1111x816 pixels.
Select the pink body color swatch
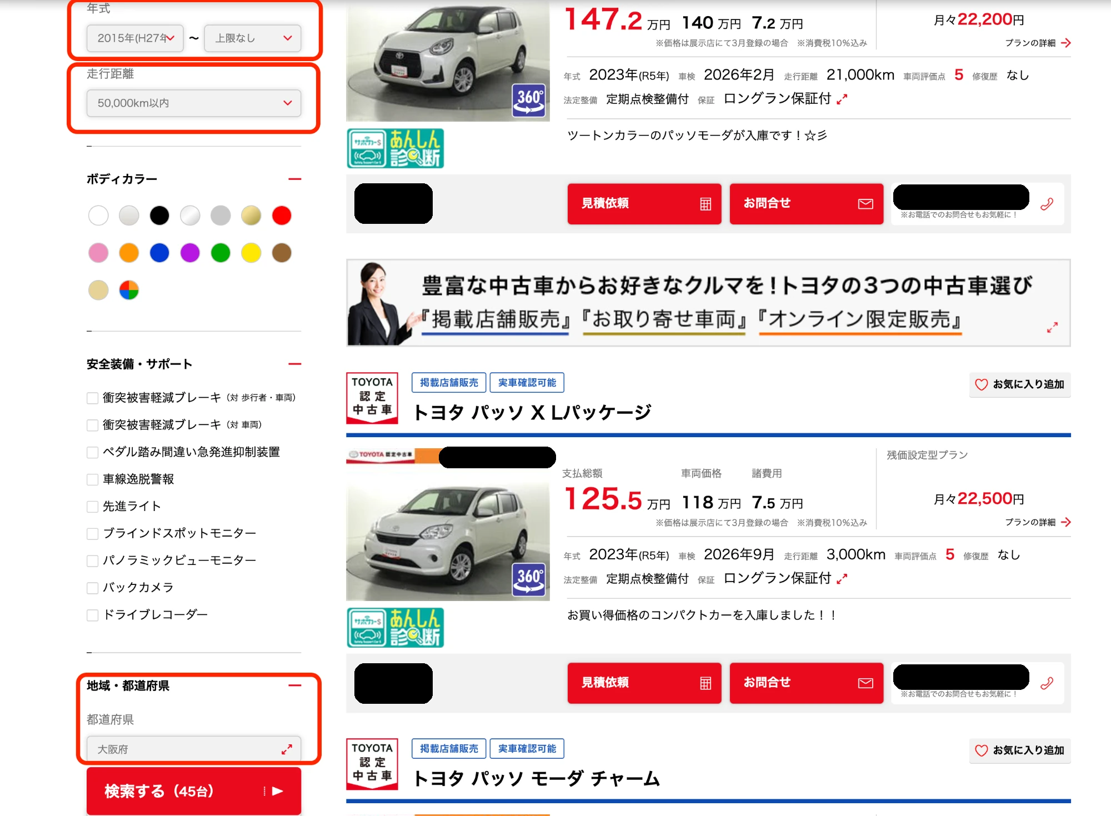coord(98,253)
